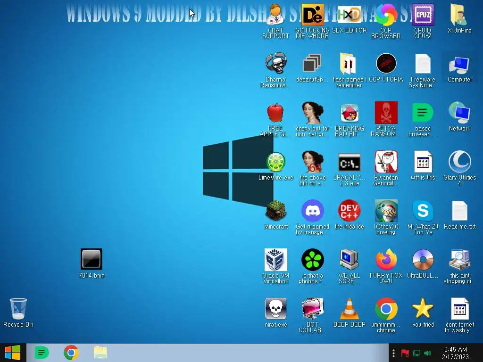Open the WE ALL SCRE... old computer icon

pyautogui.click(x=349, y=267)
